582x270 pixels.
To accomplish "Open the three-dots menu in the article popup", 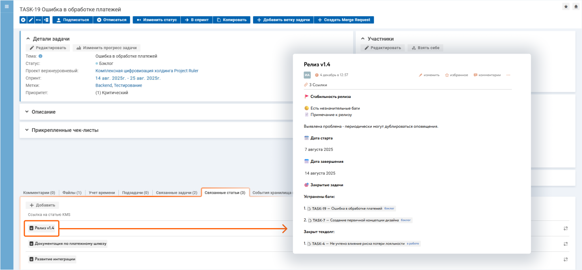I will coord(508,75).
